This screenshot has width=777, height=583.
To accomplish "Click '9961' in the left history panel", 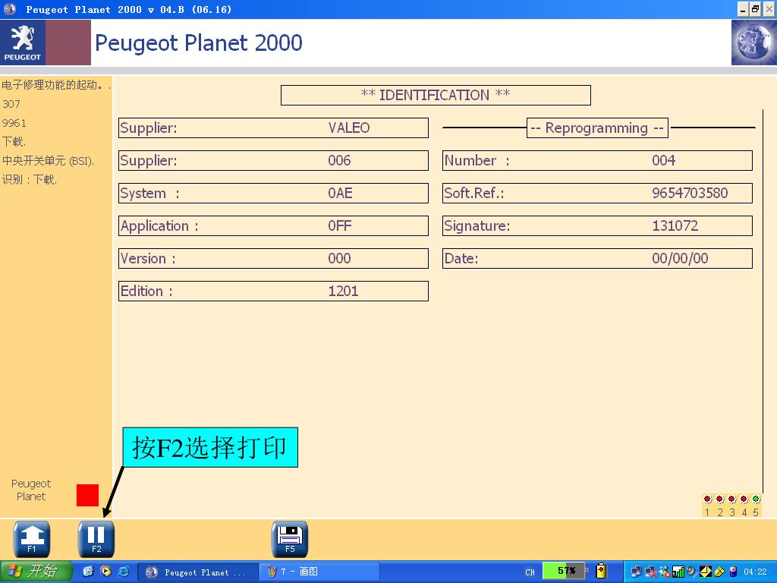I will (x=14, y=123).
